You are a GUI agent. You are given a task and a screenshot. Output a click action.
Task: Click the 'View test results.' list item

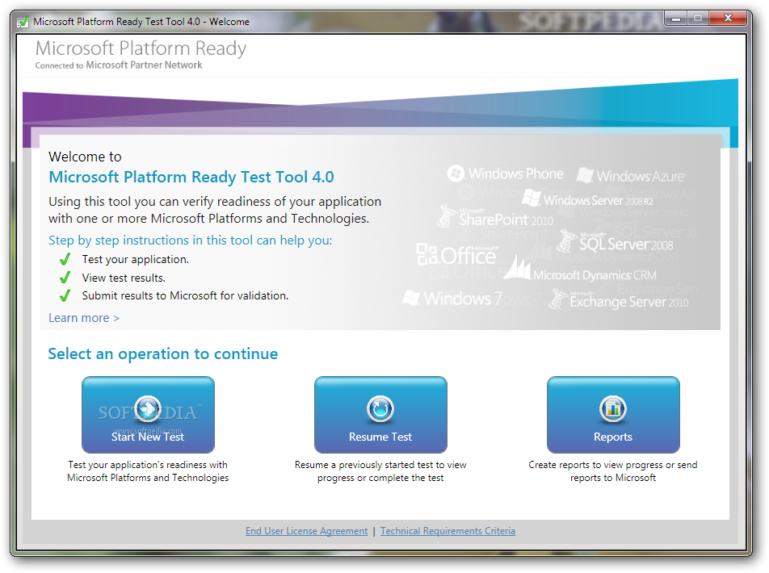click(124, 278)
